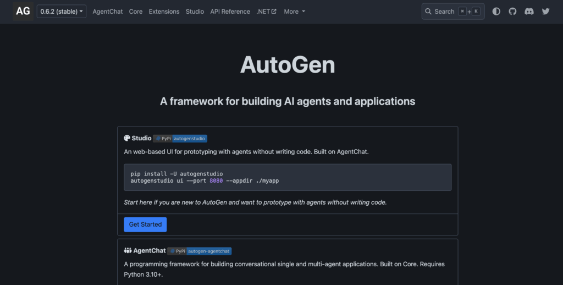The height and width of the screenshot is (285, 563).
Task: Open the Twitter icon link
Action: coord(546,12)
